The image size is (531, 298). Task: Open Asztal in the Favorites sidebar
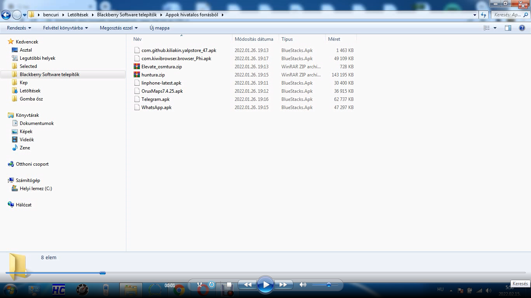(x=26, y=50)
